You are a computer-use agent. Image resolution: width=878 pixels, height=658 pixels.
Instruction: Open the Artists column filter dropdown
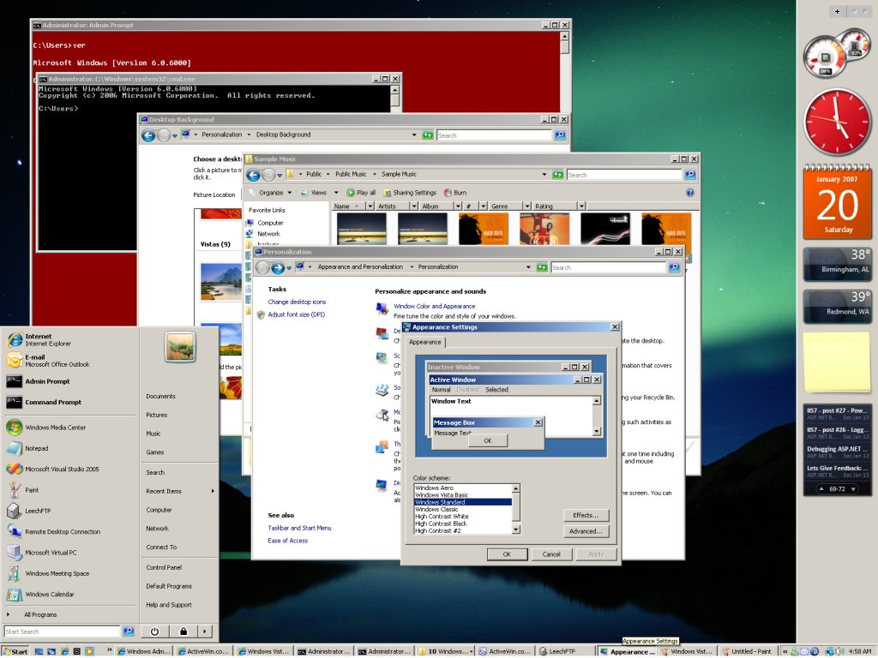pyautogui.click(x=414, y=206)
